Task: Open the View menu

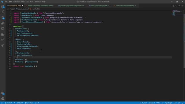Action: click(x=23, y=2)
